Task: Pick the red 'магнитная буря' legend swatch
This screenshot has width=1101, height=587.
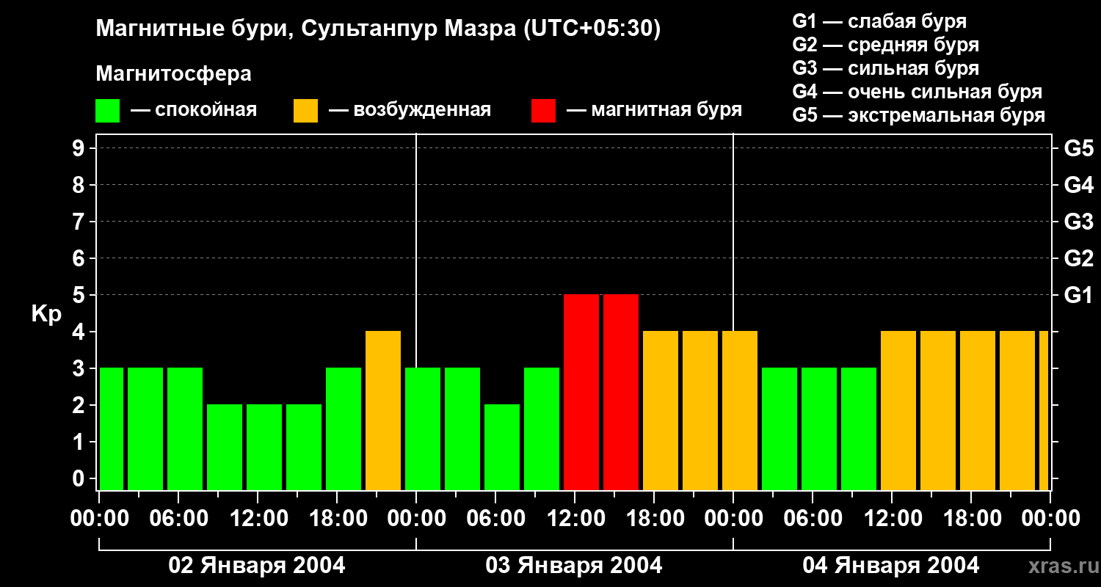Action: pyautogui.click(x=544, y=111)
